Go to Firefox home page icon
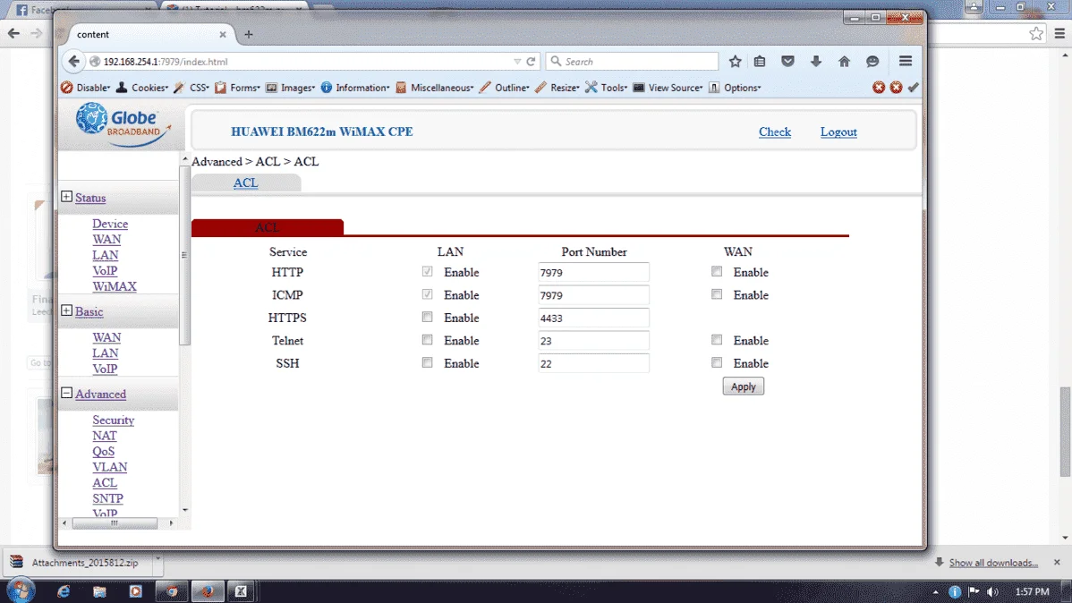Viewport: 1072px width, 603px height. (845, 62)
